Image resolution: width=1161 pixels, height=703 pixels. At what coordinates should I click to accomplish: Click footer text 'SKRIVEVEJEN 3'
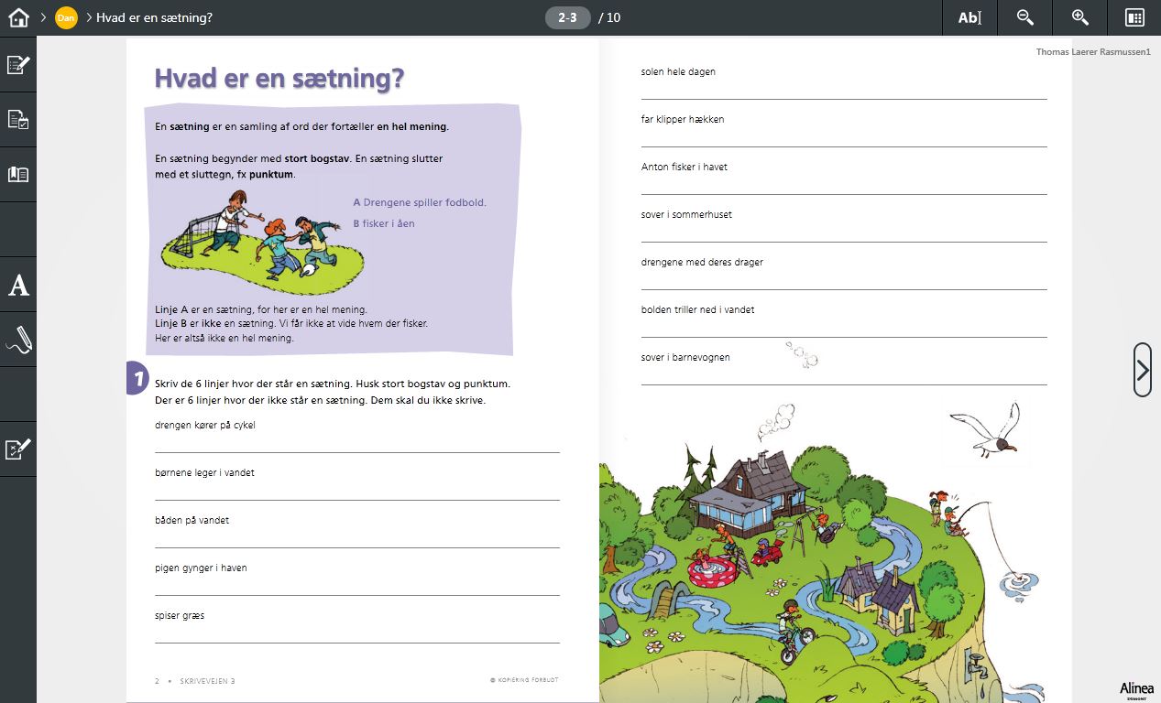coord(207,680)
